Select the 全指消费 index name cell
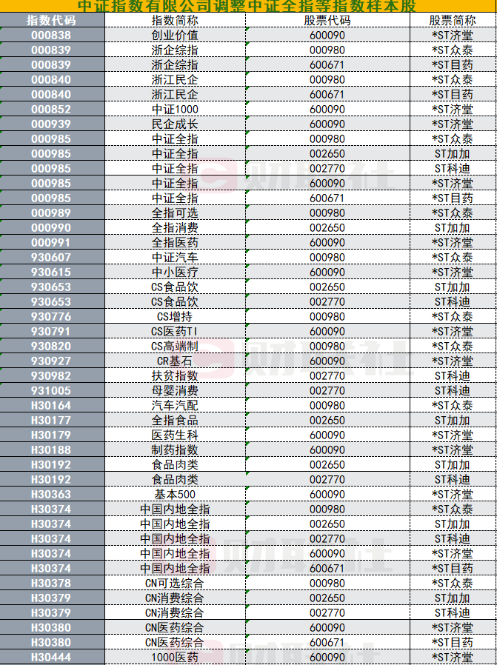 click(175, 228)
